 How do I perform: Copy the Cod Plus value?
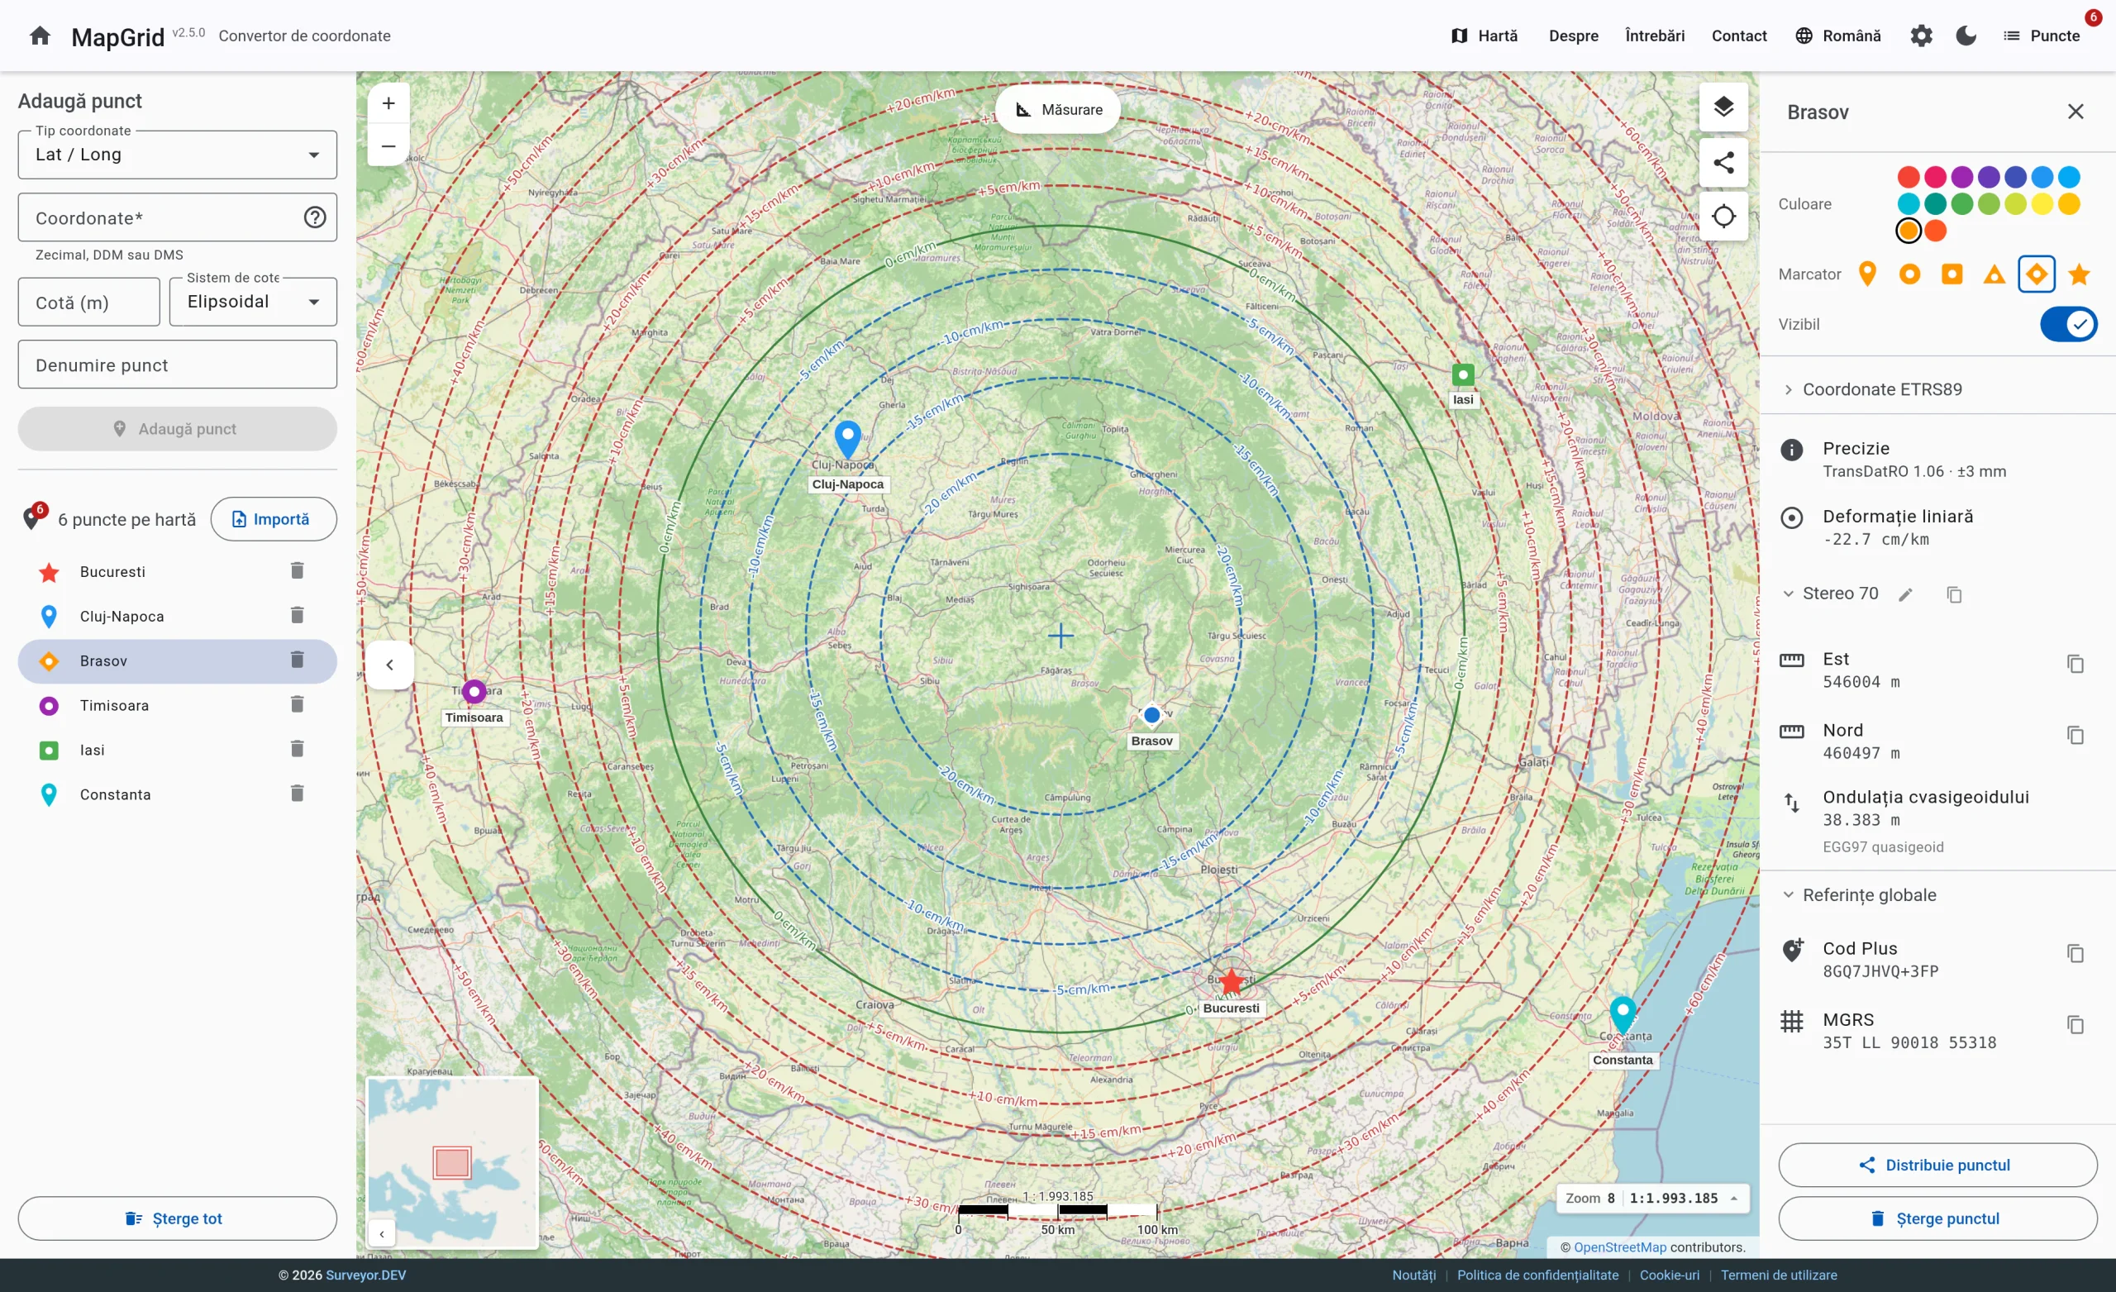point(2075,954)
